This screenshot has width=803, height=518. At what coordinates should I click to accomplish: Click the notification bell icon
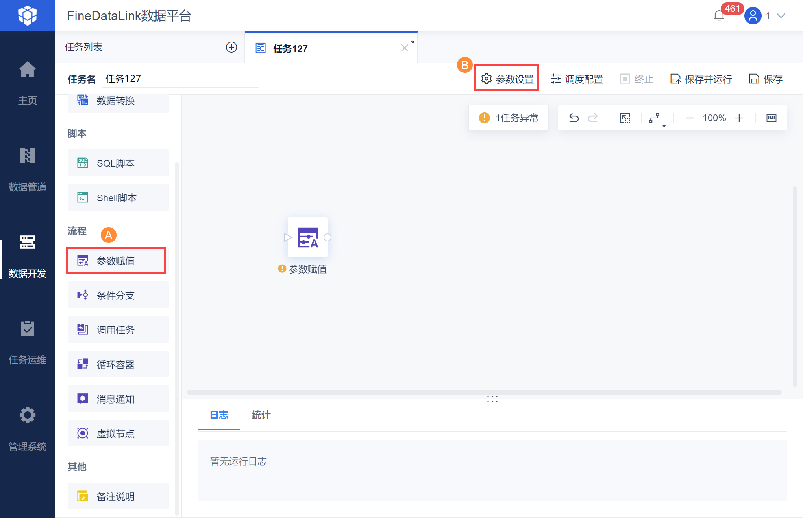(719, 16)
